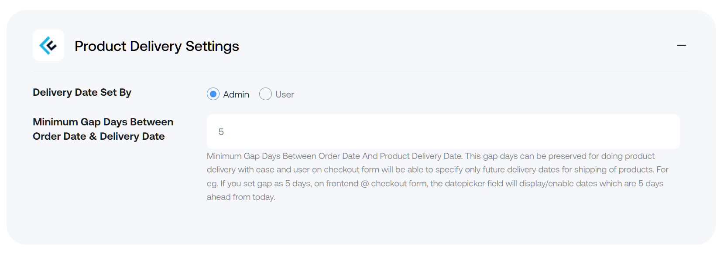The image size is (724, 256).
Task: Focus the minimum gap days input field
Action: (x=443, y=131)
